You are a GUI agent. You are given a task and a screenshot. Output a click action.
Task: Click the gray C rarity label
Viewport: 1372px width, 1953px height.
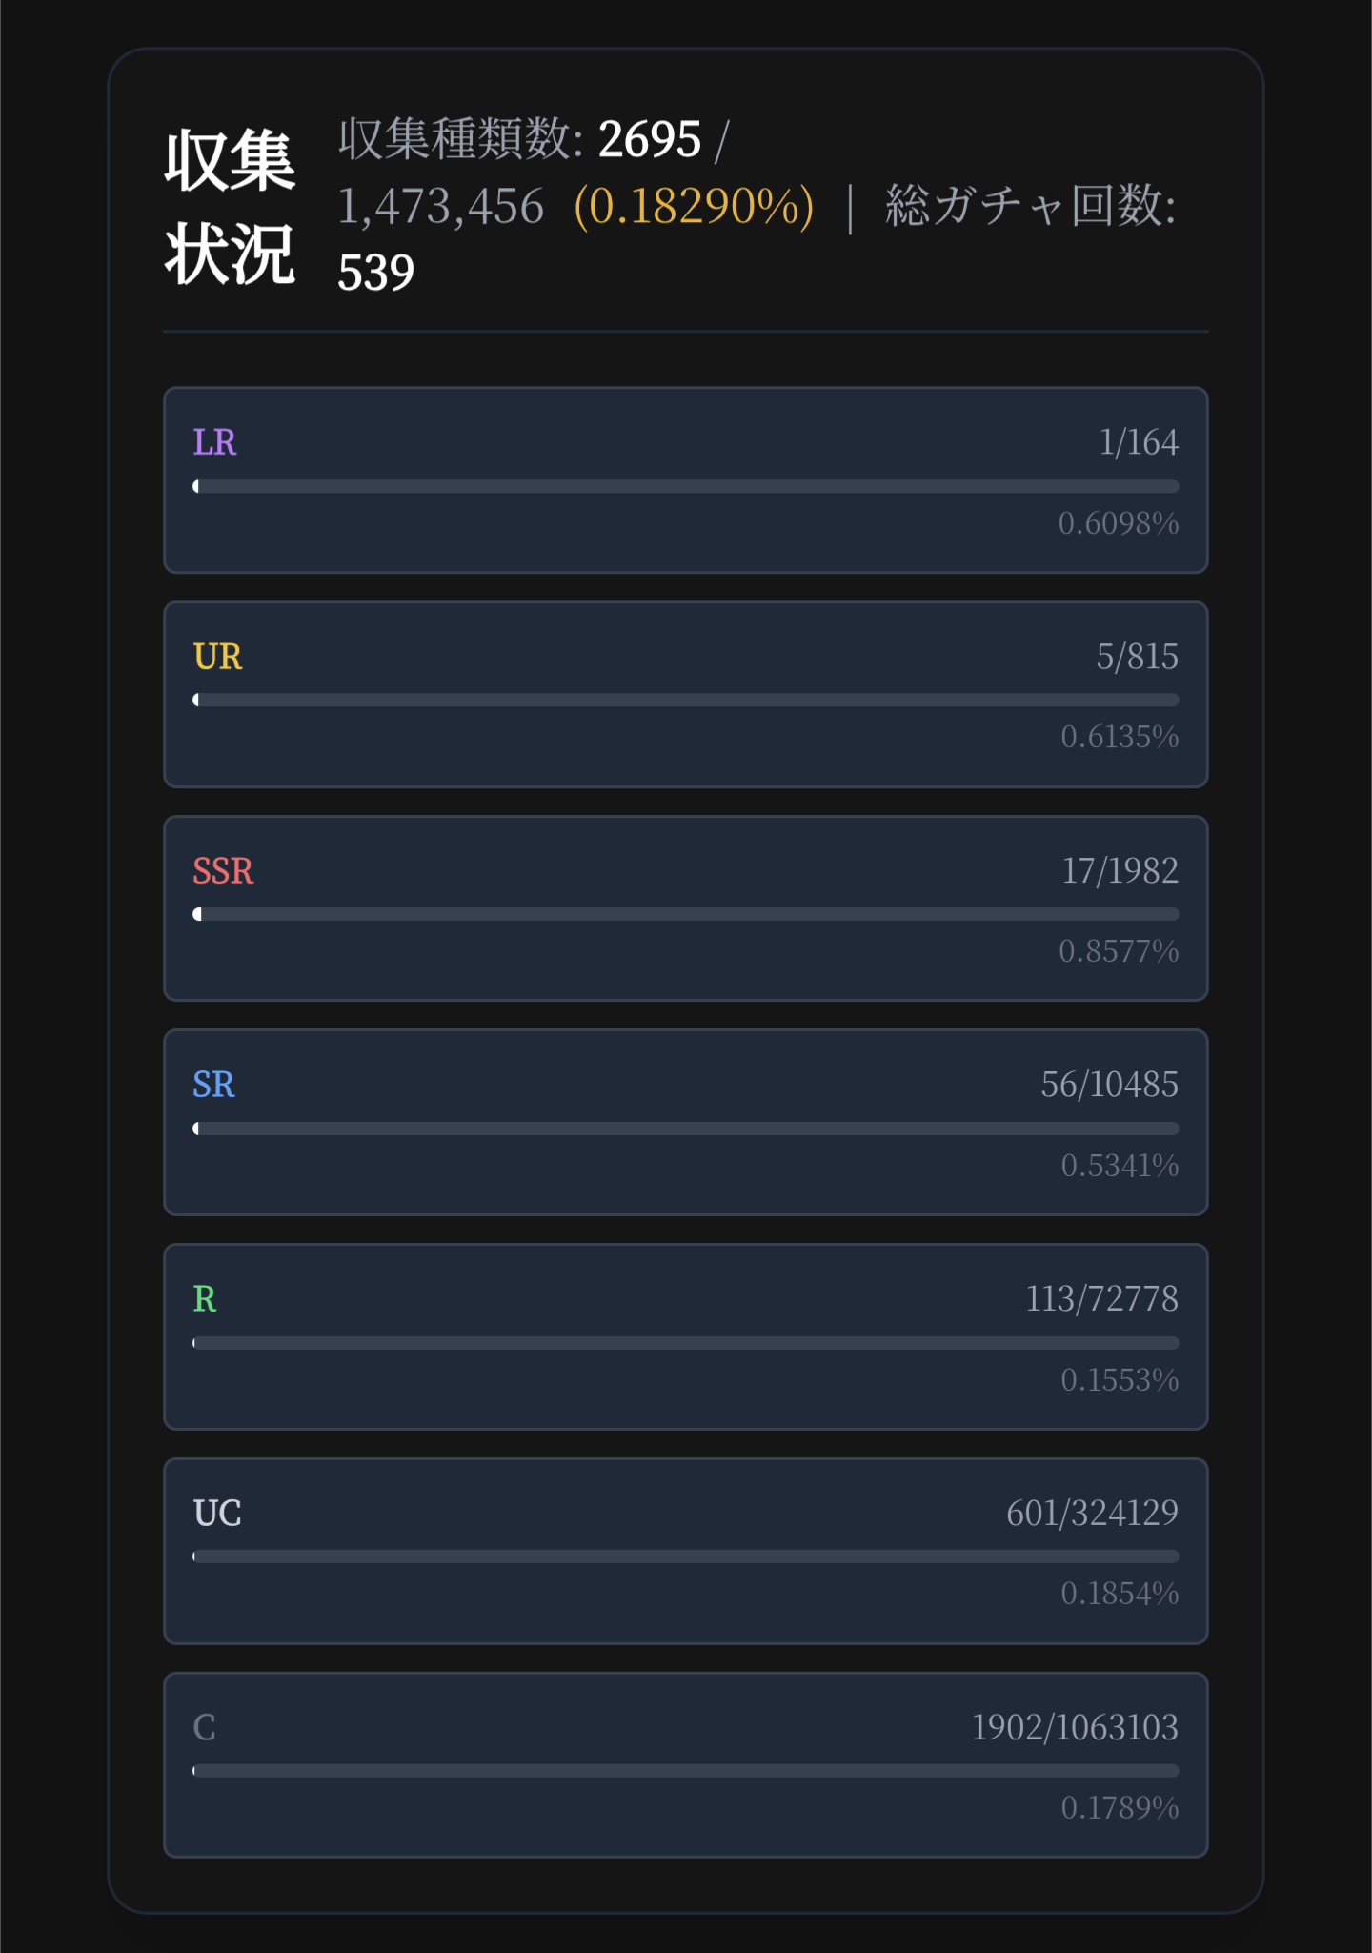(205, 1727)
